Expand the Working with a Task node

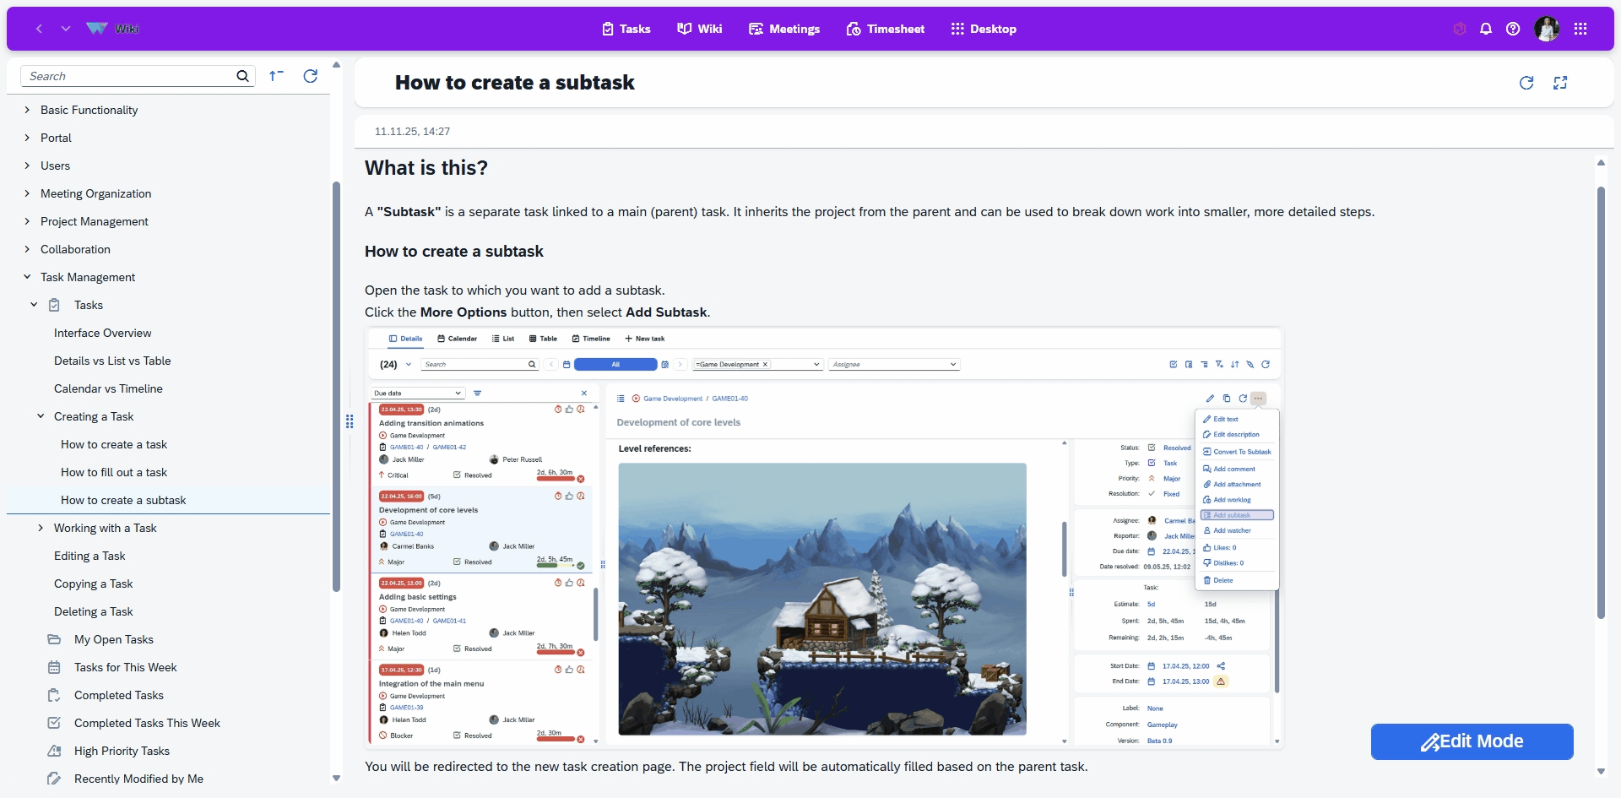pos(41,528)
